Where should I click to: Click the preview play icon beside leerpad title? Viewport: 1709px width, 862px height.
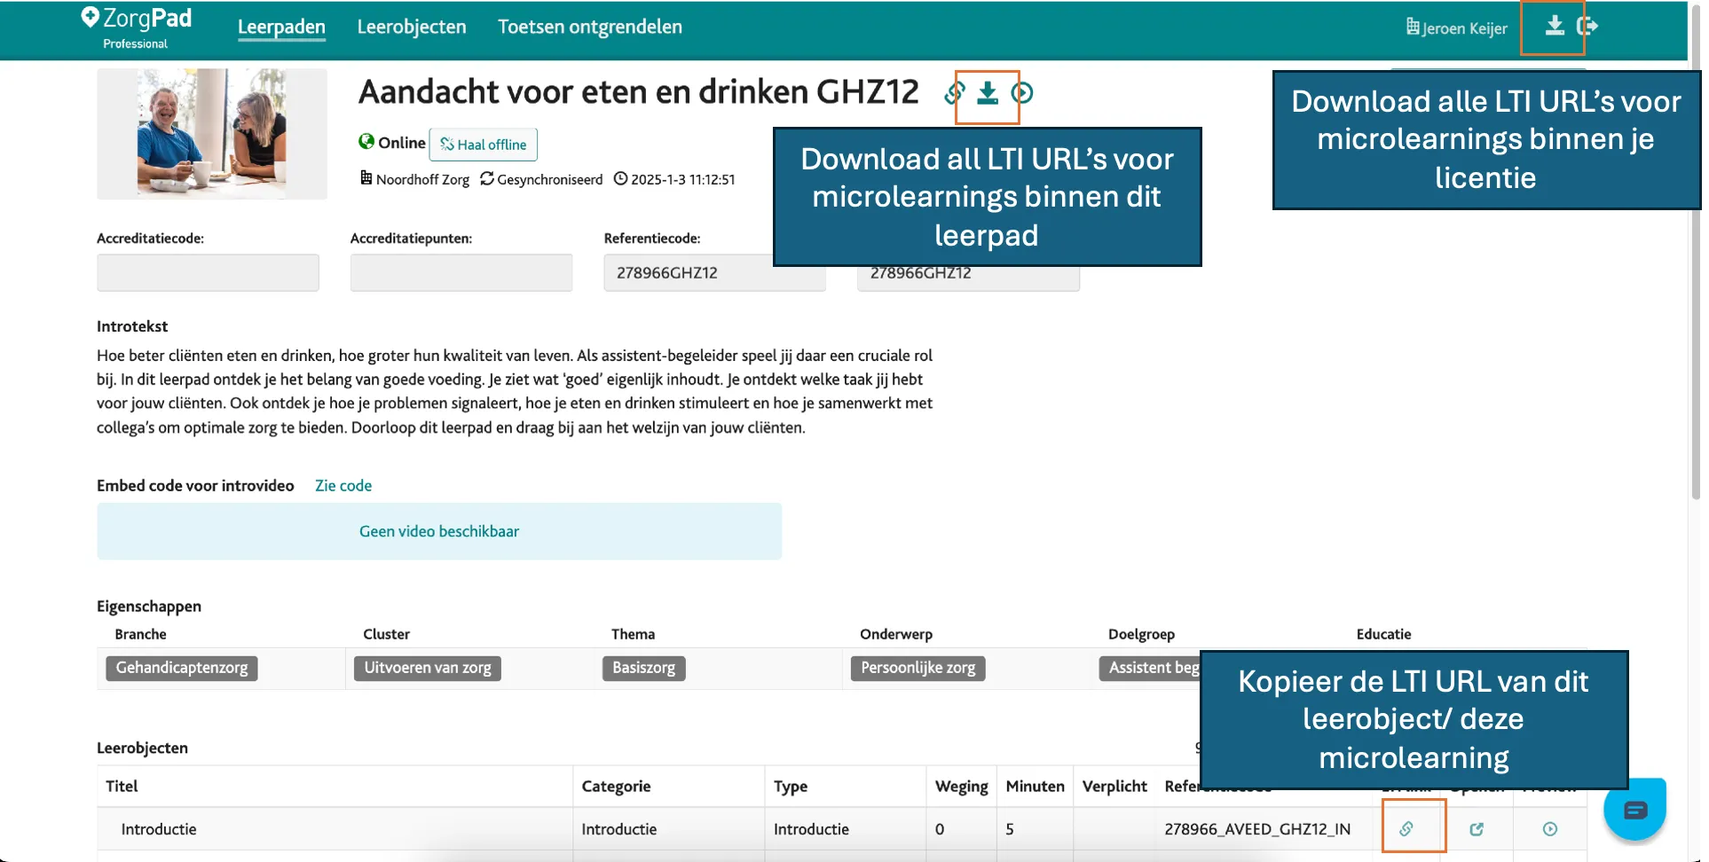tap(1022, 92)
